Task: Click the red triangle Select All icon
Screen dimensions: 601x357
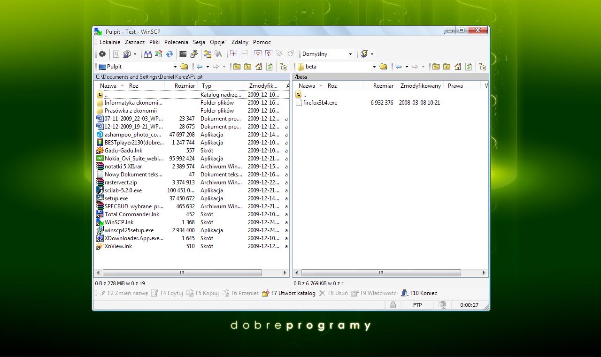Action: tap(258, 54)
